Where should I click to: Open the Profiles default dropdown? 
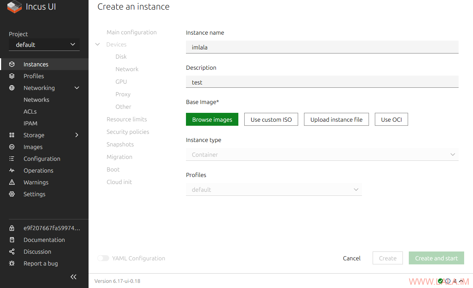coord(274,190)
